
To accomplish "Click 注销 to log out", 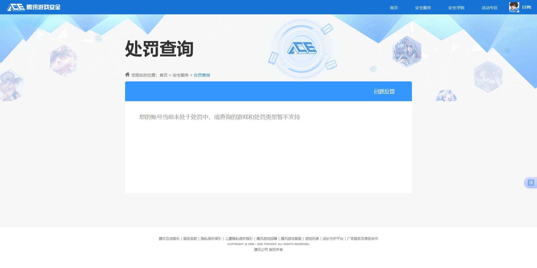I will [x=527, y=7].
